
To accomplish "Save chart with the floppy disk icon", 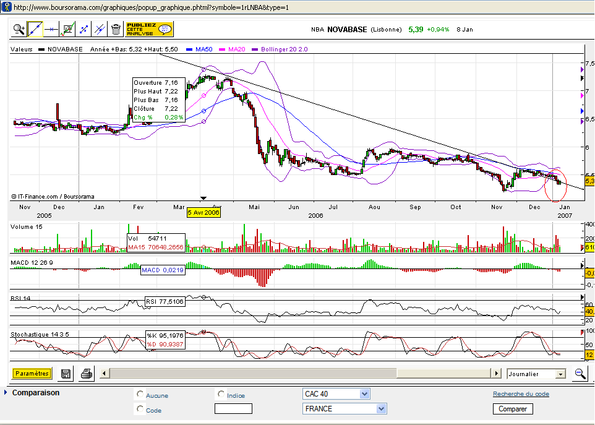I will pos(66,374).
